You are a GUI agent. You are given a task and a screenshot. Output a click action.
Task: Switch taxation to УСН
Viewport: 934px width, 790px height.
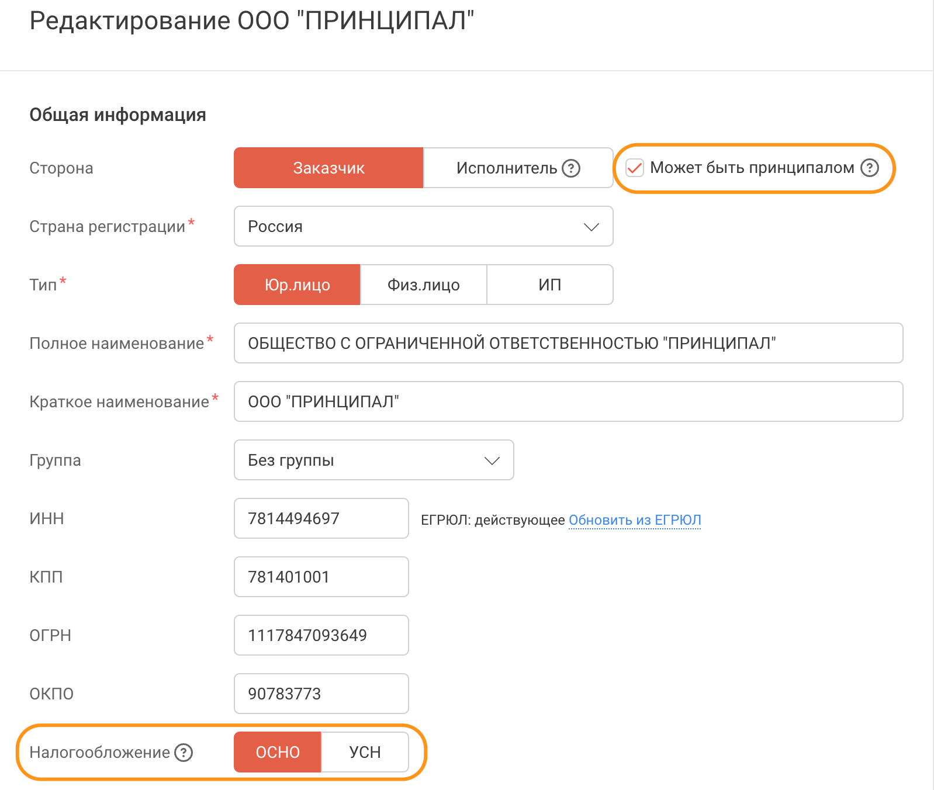(365, 752)
